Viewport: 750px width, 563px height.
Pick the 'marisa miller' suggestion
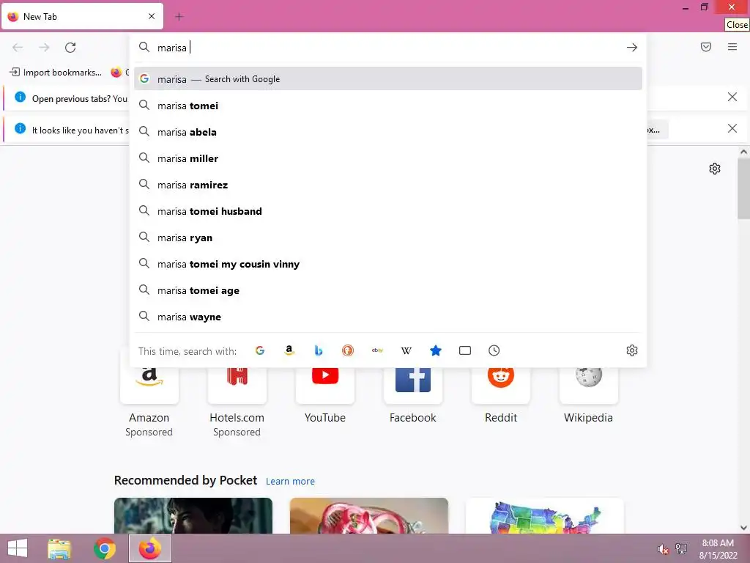[x=388, y=158]
